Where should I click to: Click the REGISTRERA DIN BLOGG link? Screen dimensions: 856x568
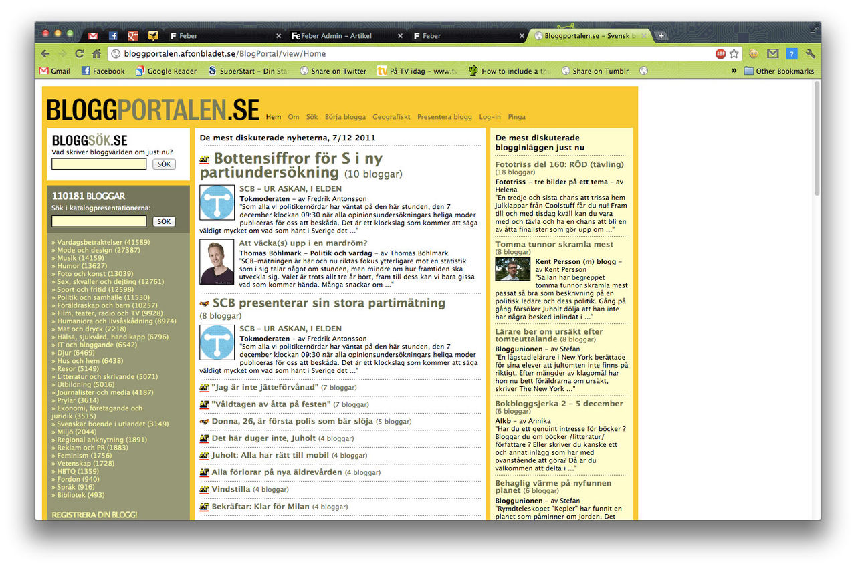coord(96,515)
